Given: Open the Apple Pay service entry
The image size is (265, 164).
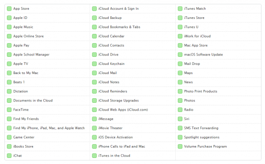Looking at the screenshot, I should coord(21,45).
